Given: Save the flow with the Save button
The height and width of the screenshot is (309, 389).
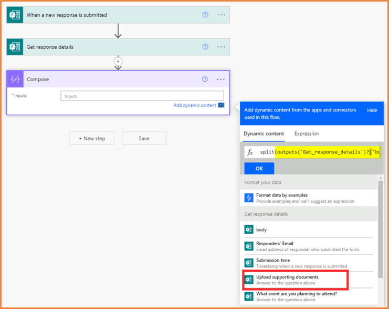Looking at the screenshot, I should (144, 138).
